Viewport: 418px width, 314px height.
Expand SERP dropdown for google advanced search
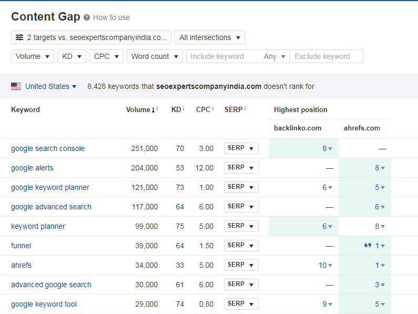point(241,207)
